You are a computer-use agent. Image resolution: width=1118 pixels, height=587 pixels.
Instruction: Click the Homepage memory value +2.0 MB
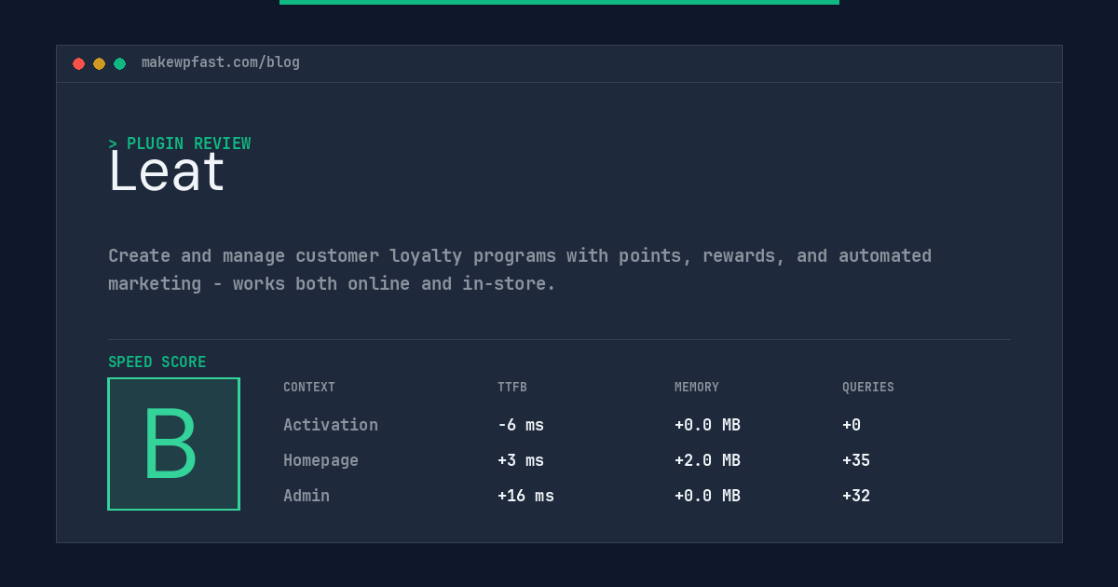click(707, 460)
